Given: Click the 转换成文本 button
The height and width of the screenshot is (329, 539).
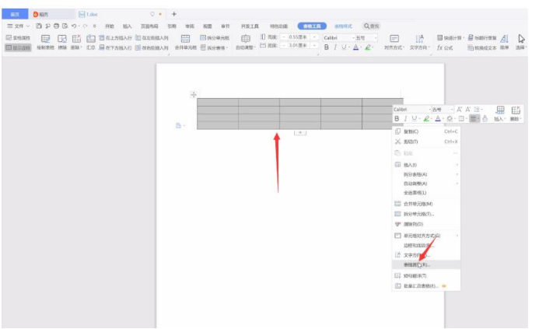Looking at the screenshot, I should pyautogui.click(x=481, y=47).
